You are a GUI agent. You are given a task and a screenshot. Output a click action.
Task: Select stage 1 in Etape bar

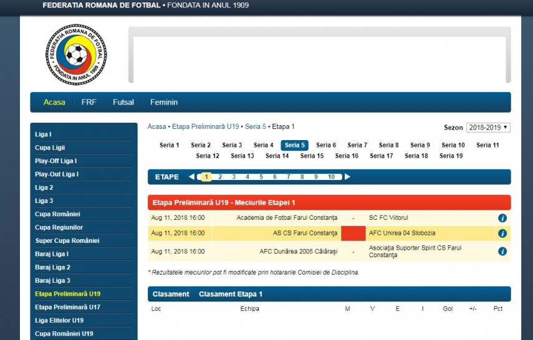click(206, 177)
